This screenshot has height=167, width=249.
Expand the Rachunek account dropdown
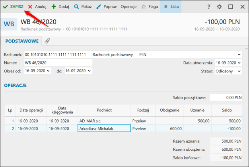tap(239, 54)
